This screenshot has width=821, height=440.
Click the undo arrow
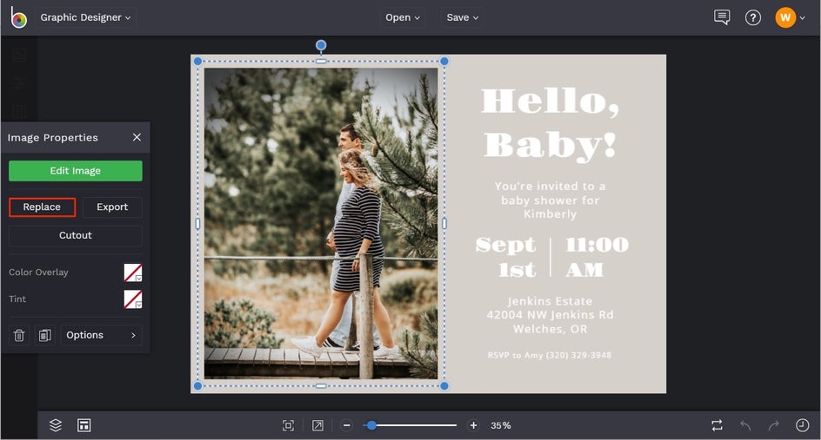pyautogui.click(x=745, y=425)
